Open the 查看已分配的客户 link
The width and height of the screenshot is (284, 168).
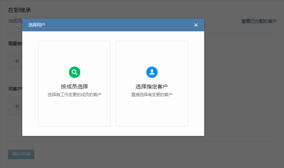pyautogui.click(x=259, y=21)
